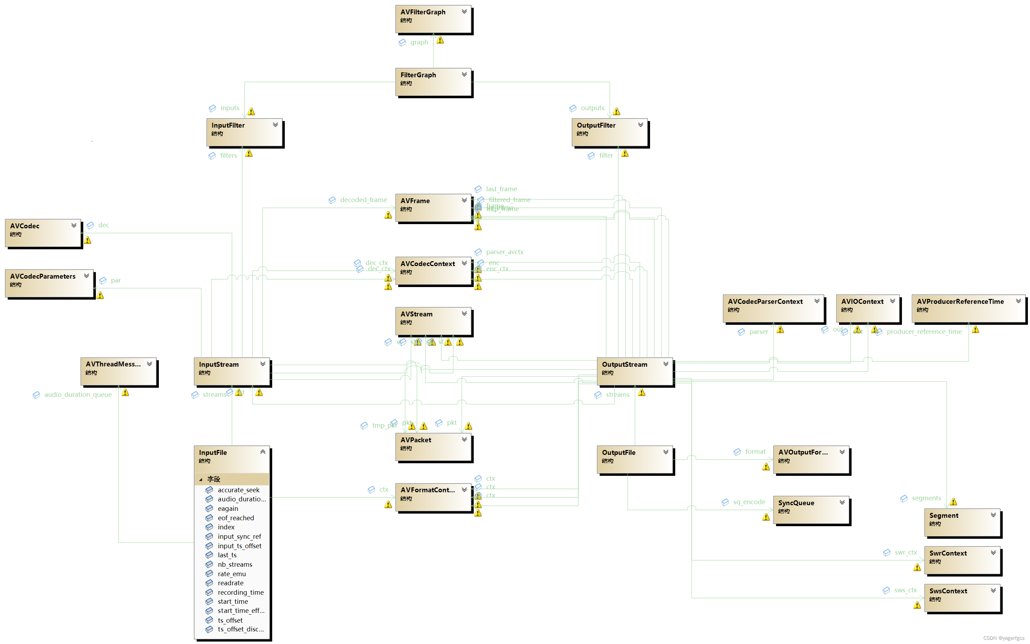The height and width of the screenshot is (644, 1030).
Task: Expand the SyncQueue class node
Action: (842, 502)
